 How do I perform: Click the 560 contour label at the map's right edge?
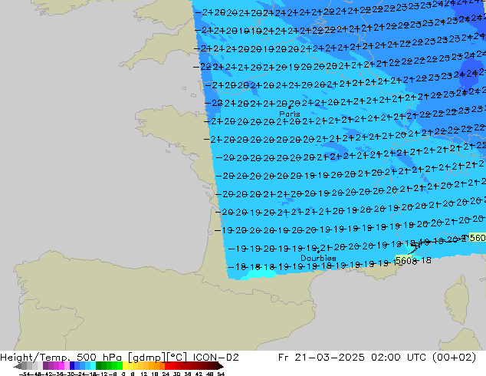coord(478,238)
